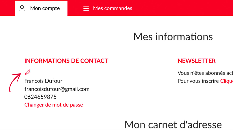
Task: Click the email address francoisdufour@gmail.com
Action: (57, 89)
